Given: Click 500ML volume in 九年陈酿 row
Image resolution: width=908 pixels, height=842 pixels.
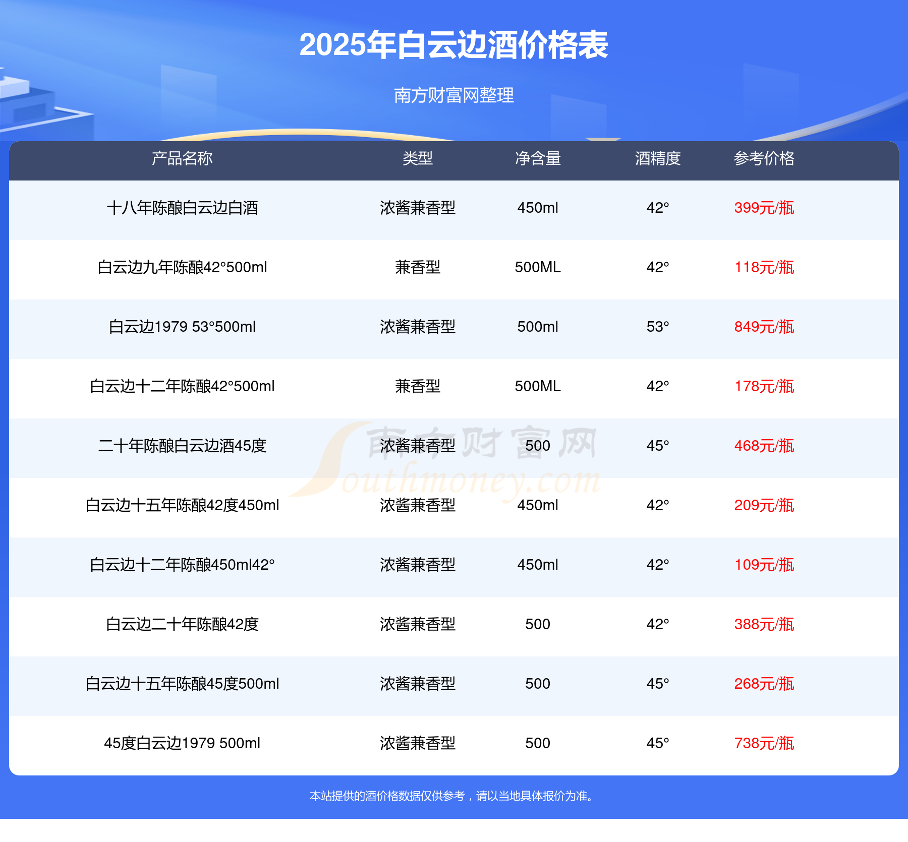Looking at the screenshot, I should (538, 267).
